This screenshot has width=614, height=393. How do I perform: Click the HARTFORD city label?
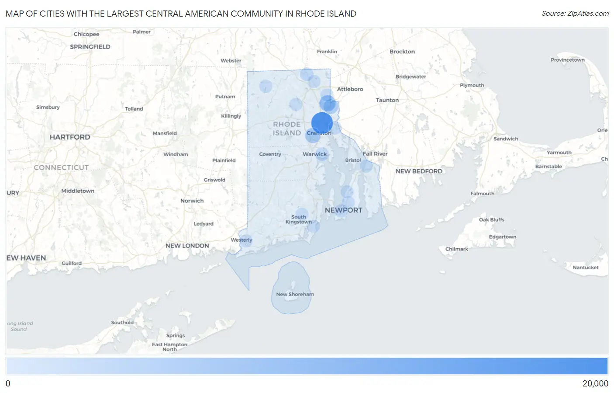coord(70,137)
